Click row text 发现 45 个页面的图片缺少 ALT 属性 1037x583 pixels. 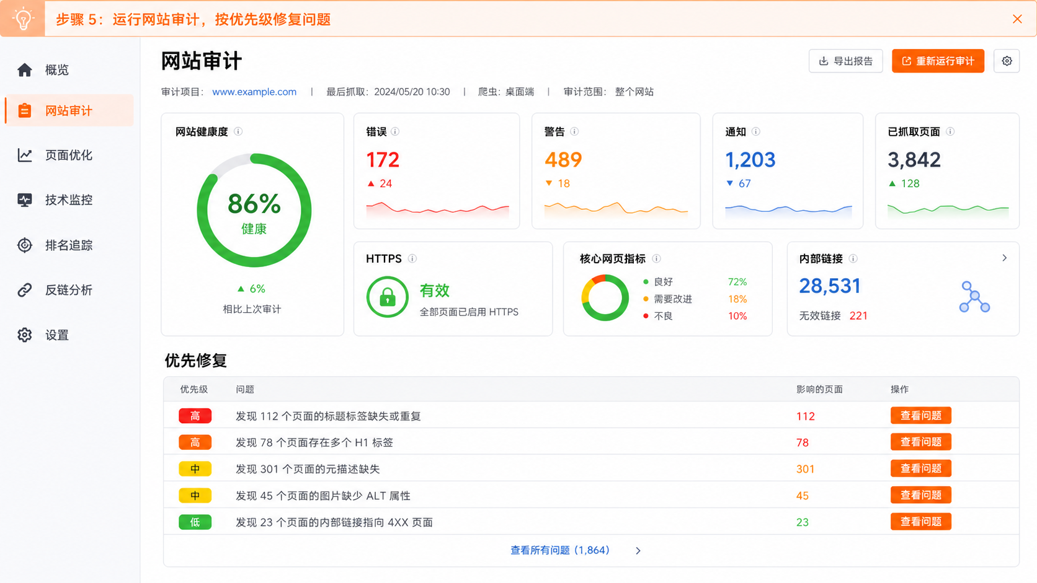(323, 496)
